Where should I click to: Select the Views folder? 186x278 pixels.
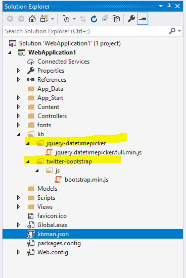pyautogui.click(x=45, y=207)
